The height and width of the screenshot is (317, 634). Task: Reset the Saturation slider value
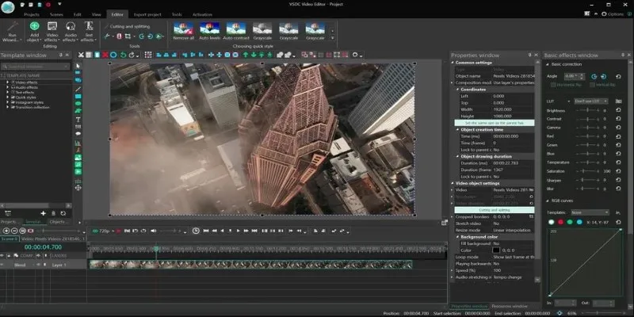pyautogui.click(x=618, y=171)
